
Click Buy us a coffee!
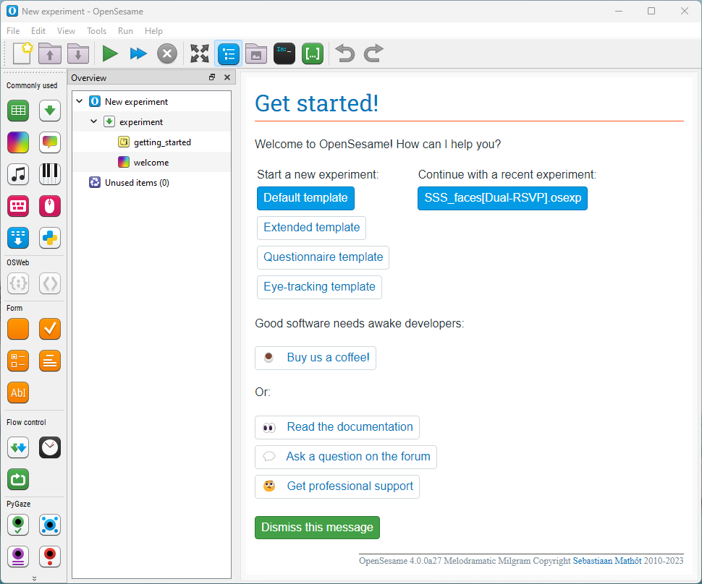(x=316, y=358)
